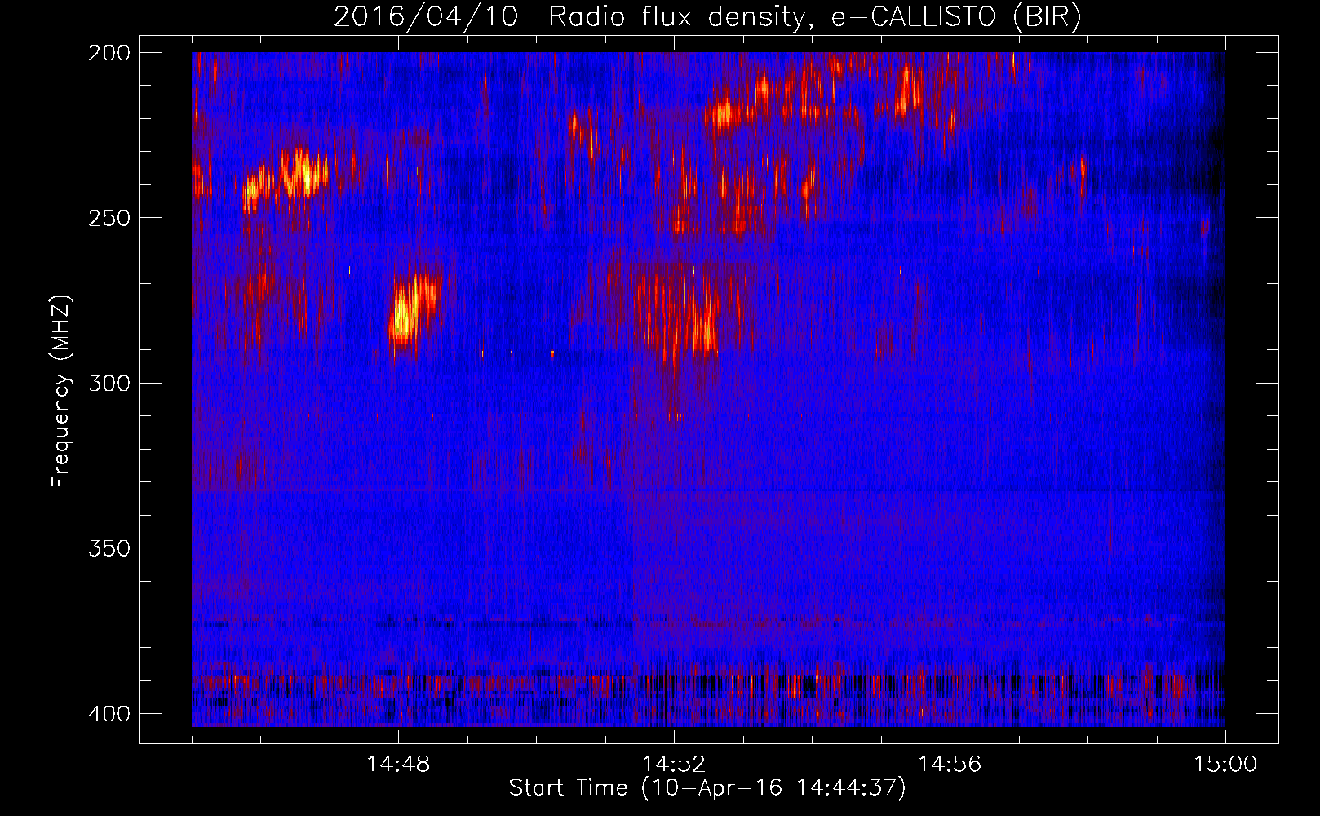Click the 14:48 time tick label
Viewport: 1320px width, 816px height.
[398, 765]
